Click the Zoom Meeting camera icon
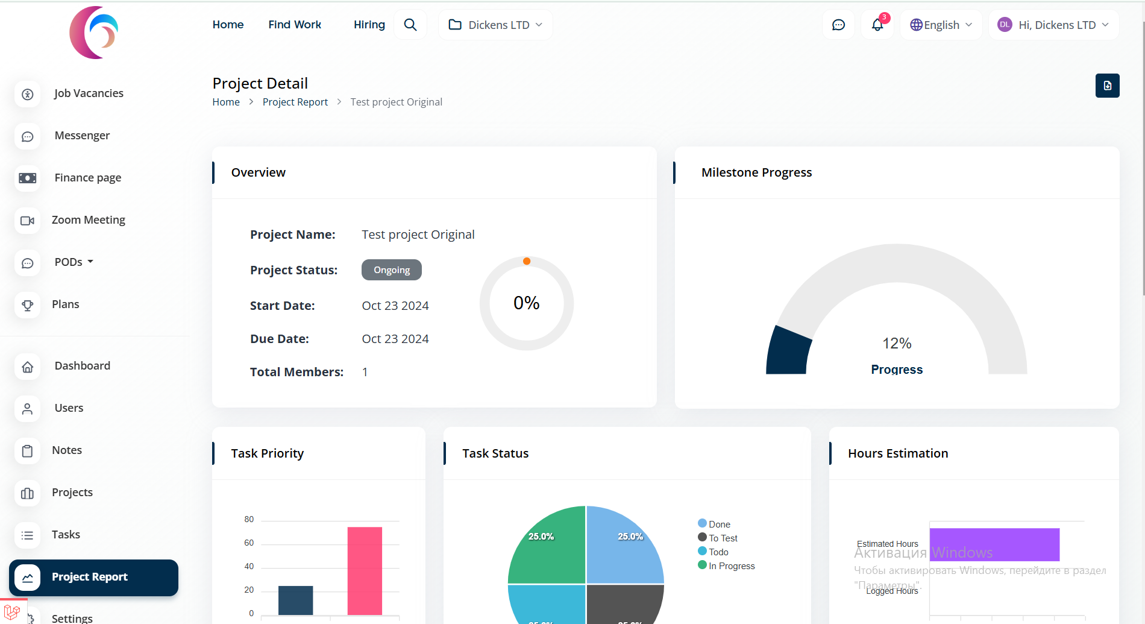1145x624 pixels. coord(28,221)
